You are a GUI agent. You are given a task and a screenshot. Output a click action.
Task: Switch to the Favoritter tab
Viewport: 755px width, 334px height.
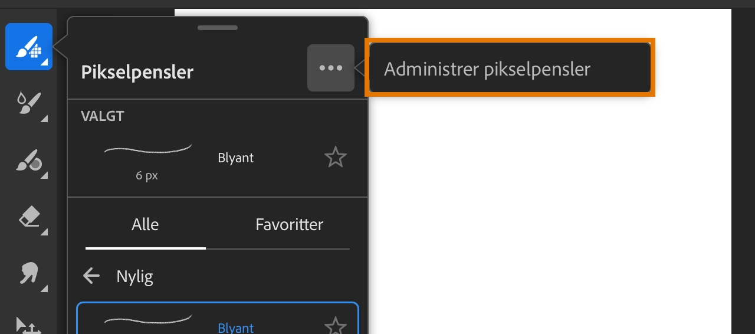289,225
